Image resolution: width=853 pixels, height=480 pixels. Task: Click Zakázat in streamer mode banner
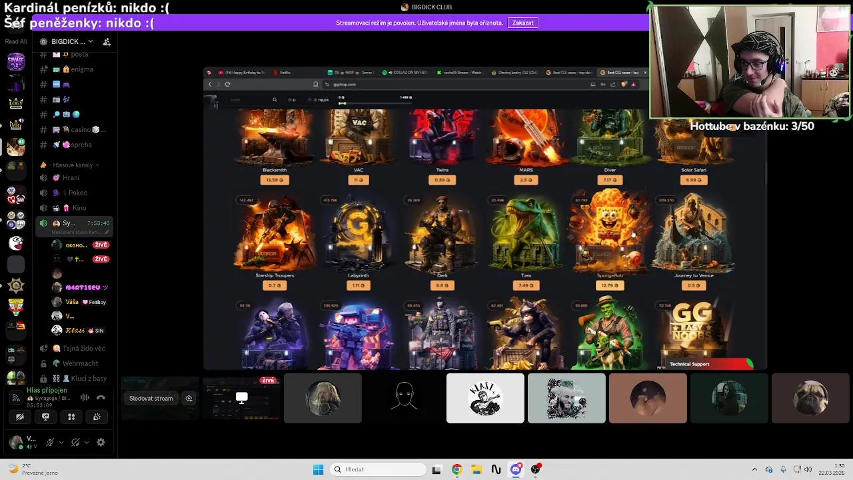tap(522, 23)
